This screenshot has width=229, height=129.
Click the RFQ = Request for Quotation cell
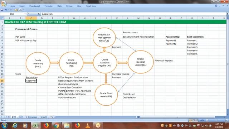[73, 77]
